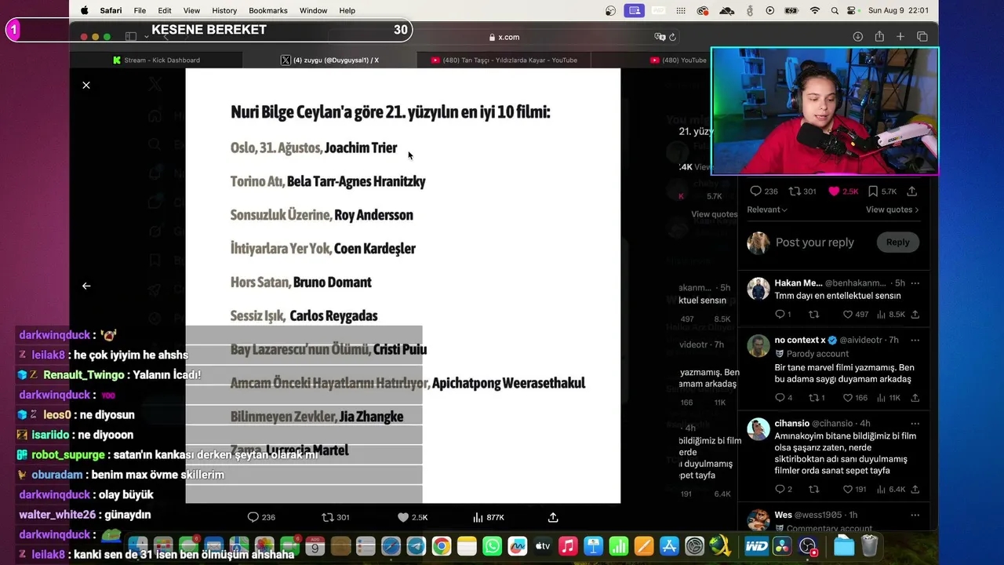Like cihansio's reply with 191 likes

pyautogui.click(x=848, y=489)
